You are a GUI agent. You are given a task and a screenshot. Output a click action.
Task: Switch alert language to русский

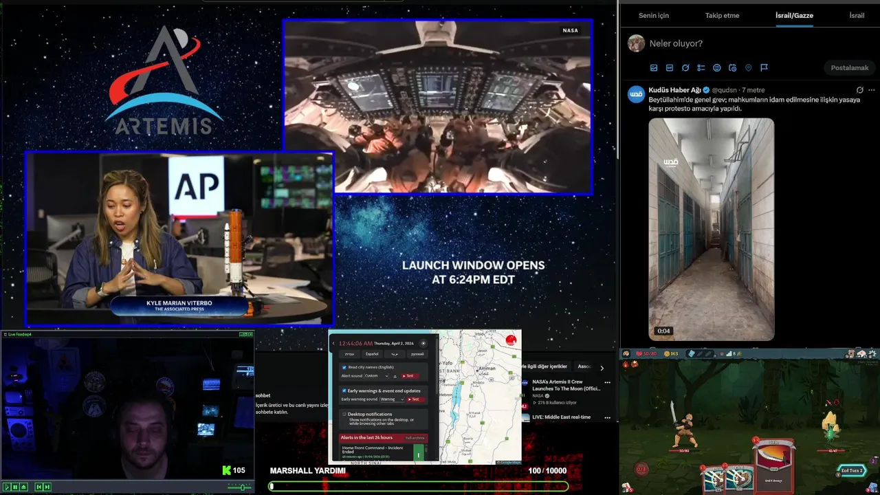417,354
